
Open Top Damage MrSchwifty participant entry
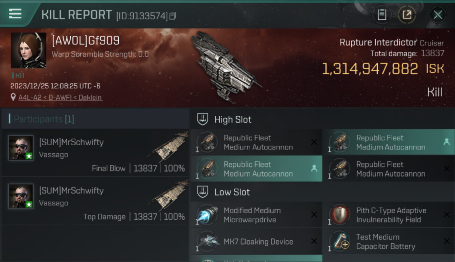pyautogui.click(x=94, y=201)
